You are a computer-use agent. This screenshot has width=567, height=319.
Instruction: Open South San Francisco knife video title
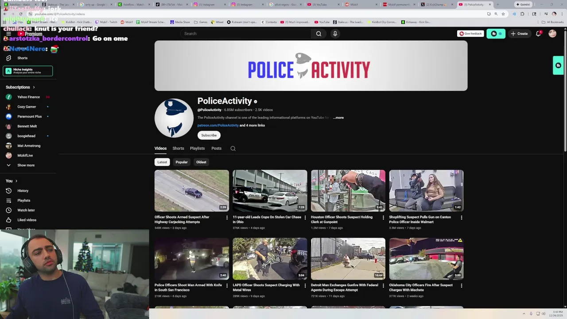188,288
